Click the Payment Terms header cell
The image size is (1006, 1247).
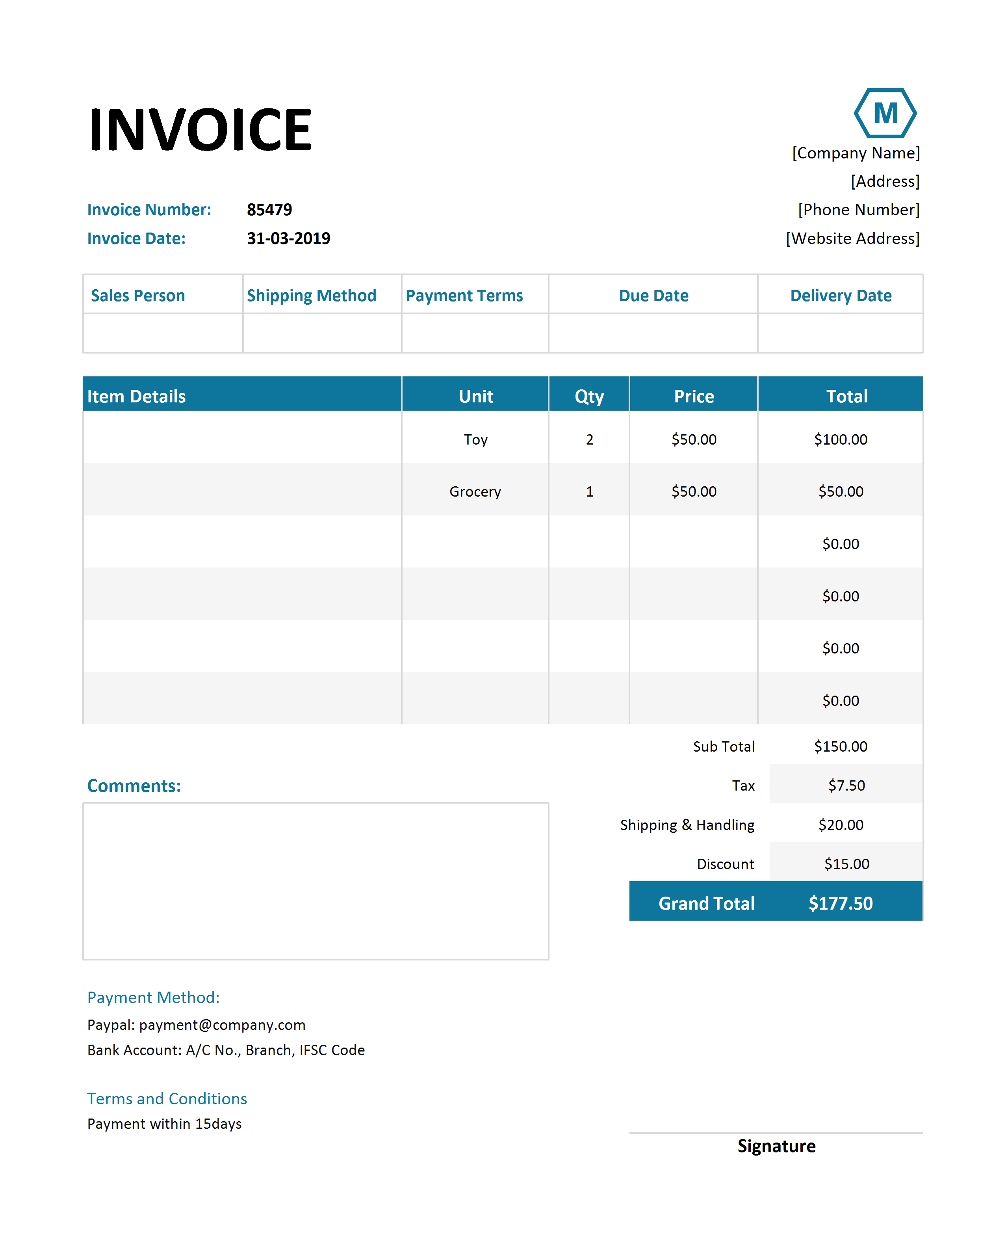475,294
